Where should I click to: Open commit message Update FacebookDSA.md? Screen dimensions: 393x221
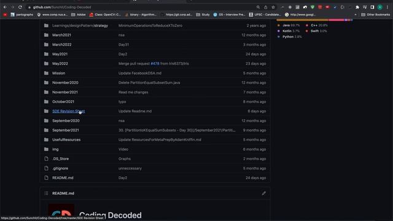point(140,73)
